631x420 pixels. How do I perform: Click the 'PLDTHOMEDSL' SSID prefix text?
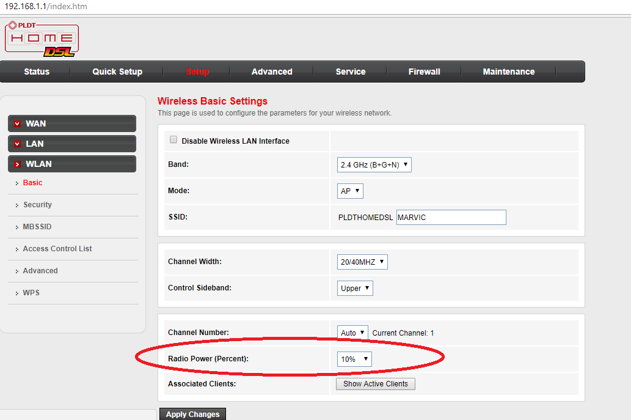pyautogui.click(x=365, y=218)
